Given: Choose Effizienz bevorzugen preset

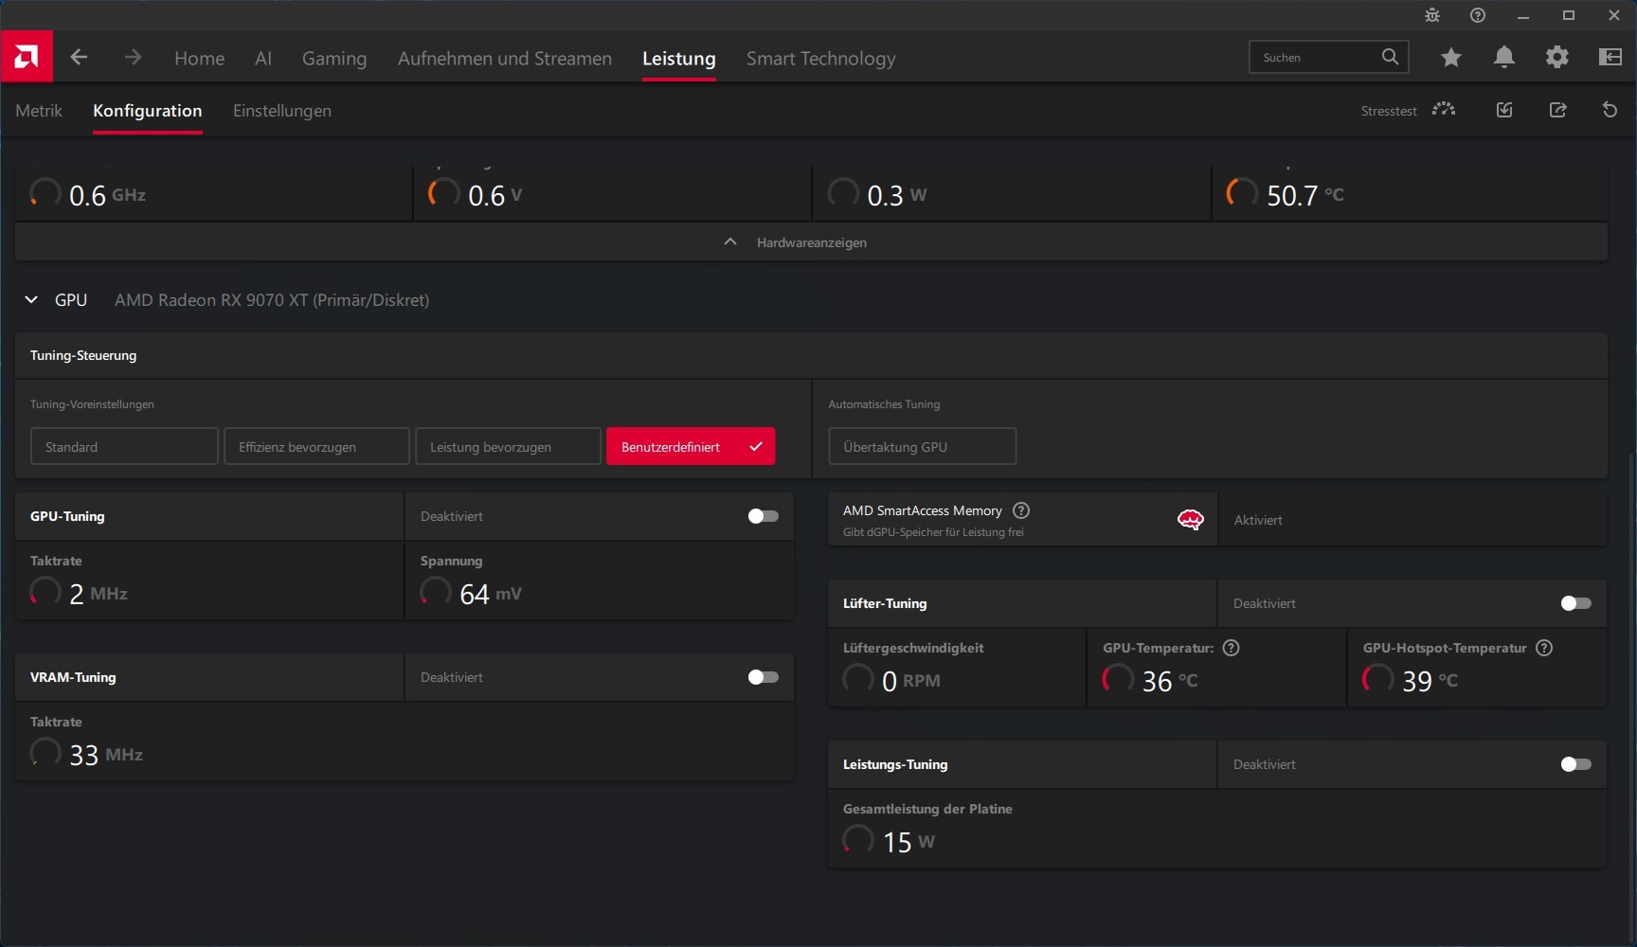Looking at the screenshot, I should (x=316, y=446).
